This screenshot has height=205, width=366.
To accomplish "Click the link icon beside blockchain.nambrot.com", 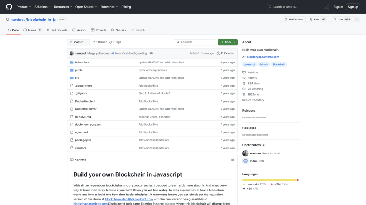I will pos(244,57).
